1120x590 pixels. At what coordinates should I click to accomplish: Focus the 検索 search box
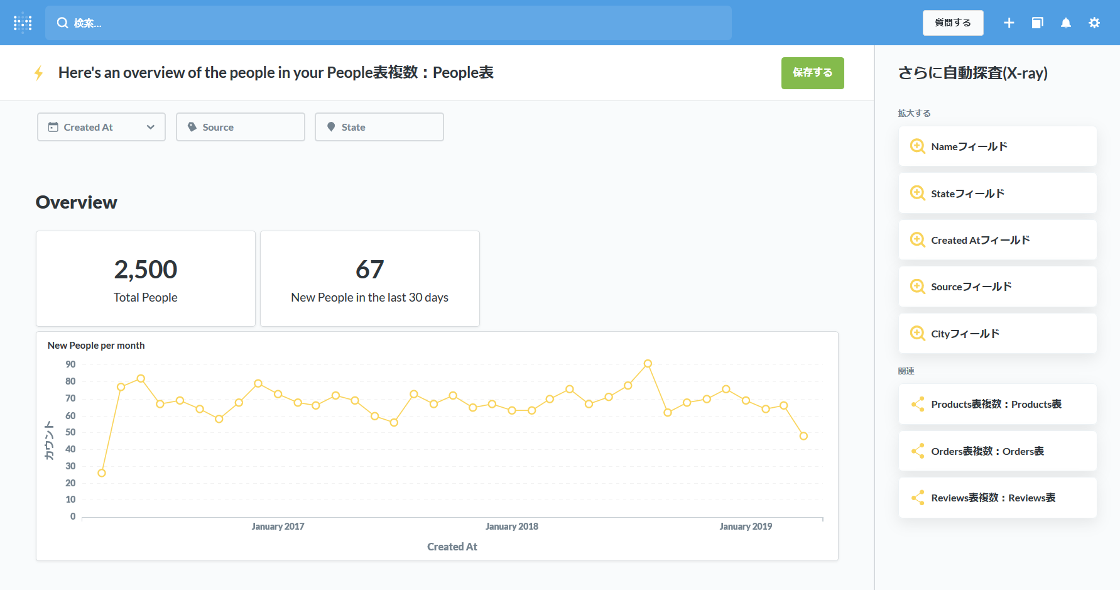388,23
